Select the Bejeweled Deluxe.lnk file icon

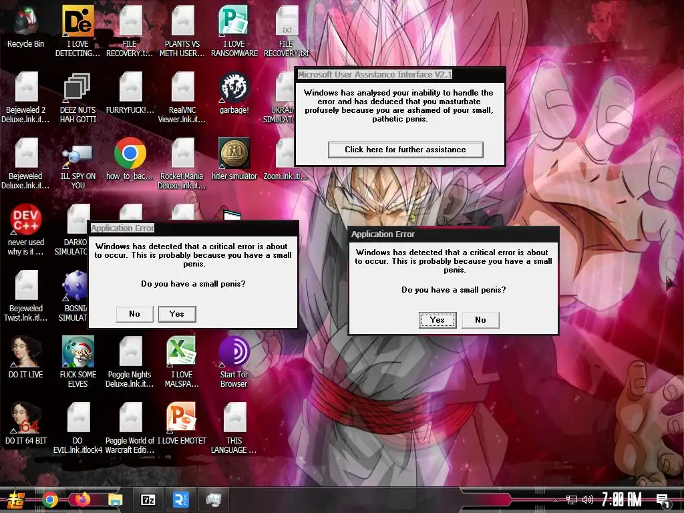(26, 154)
